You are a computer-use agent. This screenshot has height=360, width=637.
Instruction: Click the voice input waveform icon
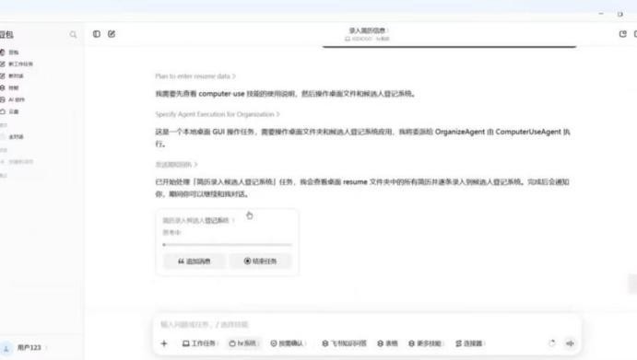click(x=570, y=343)
